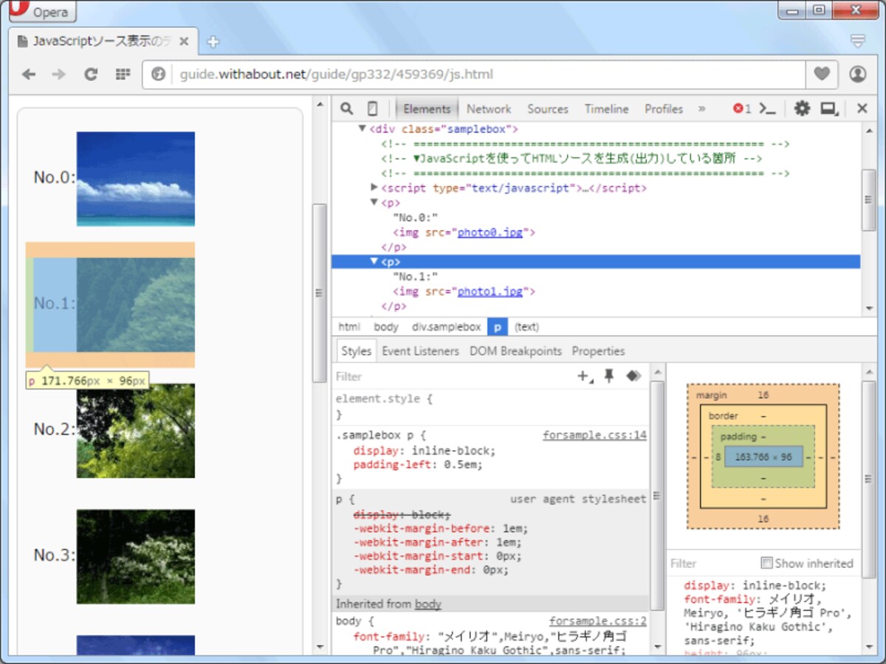Open the Profiles panel
The image size is (886, 664).
click(664, 108)
